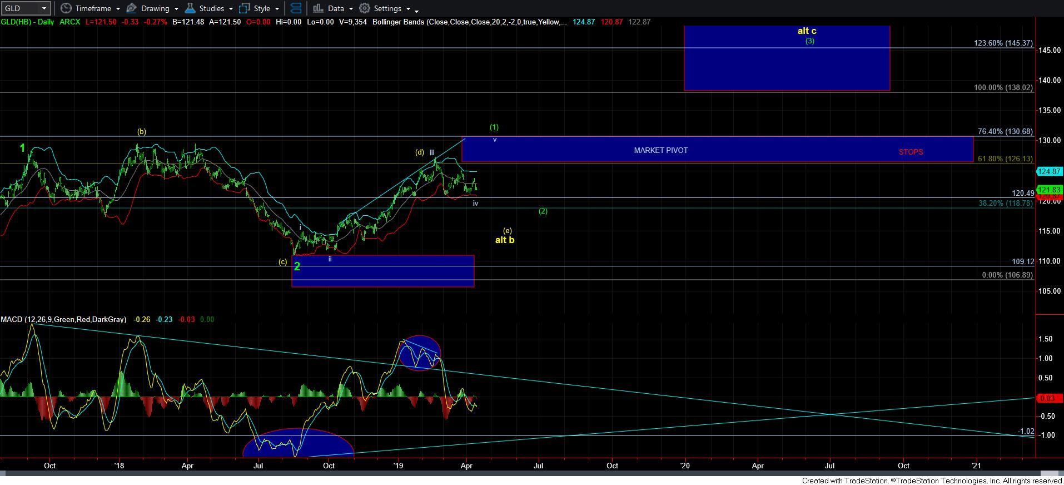
Task: Click the 61.80% (126.13) Fibonacci label
Action: tap(1005, 159)
